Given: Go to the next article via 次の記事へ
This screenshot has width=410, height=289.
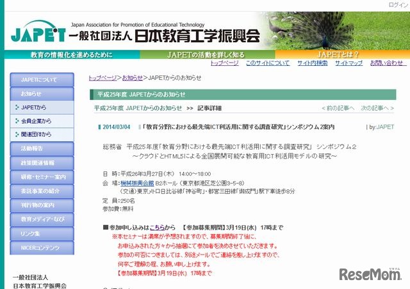Looking at the screenshot, I should (x=377, y=108).
